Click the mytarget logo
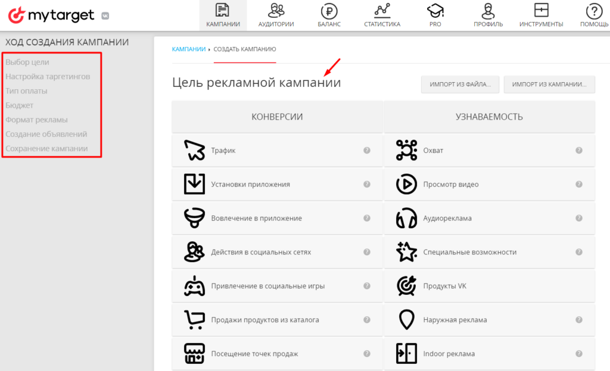Viewport: 610px width, 371px height. click(51, 15)
